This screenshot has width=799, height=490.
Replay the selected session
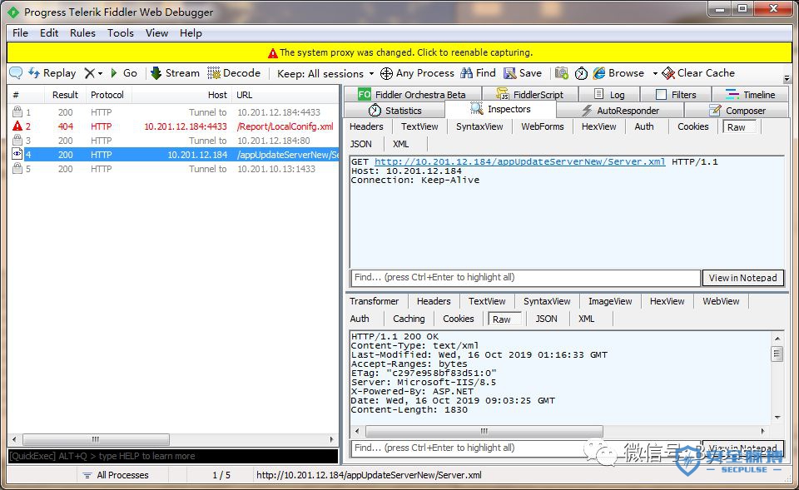point(52,73)
